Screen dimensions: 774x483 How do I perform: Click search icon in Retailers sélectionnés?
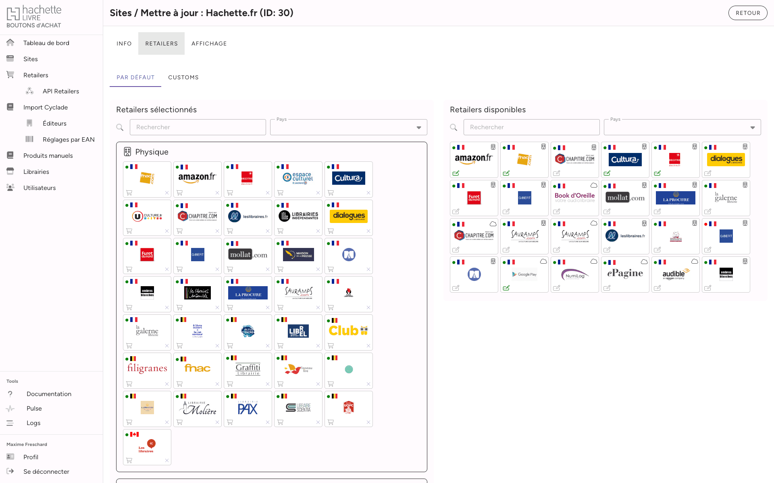[x=120, y=127]
